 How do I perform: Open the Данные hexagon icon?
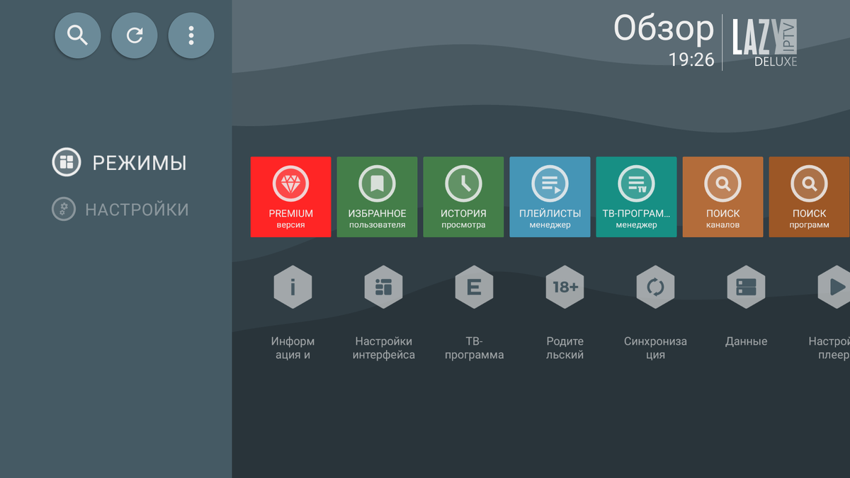(746, 288)
